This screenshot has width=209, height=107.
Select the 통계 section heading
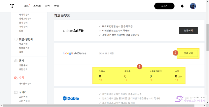click(x=21, y=61)
